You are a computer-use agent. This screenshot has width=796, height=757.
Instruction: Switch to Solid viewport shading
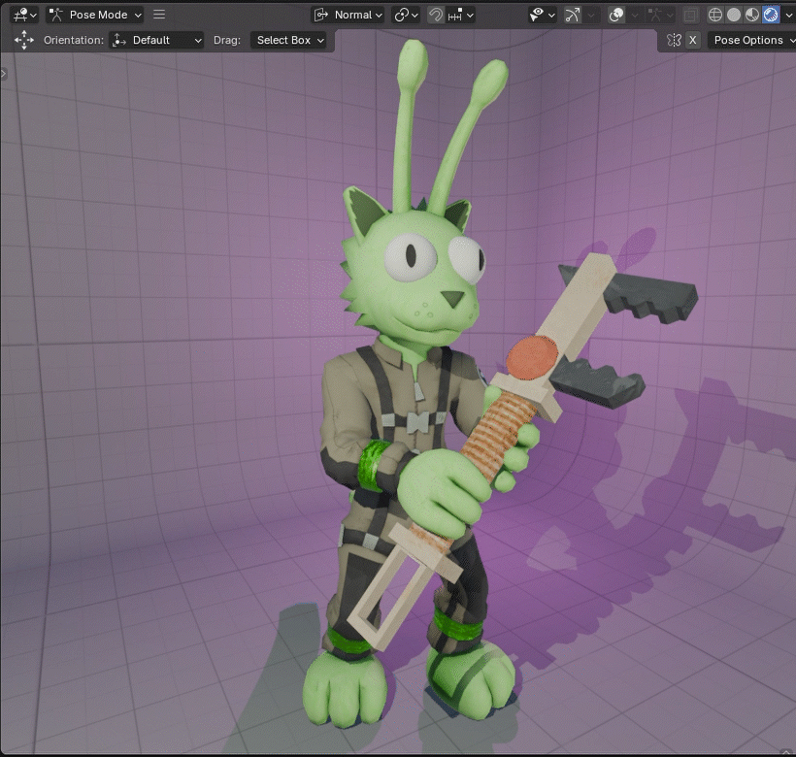click(x=736, y=15)
